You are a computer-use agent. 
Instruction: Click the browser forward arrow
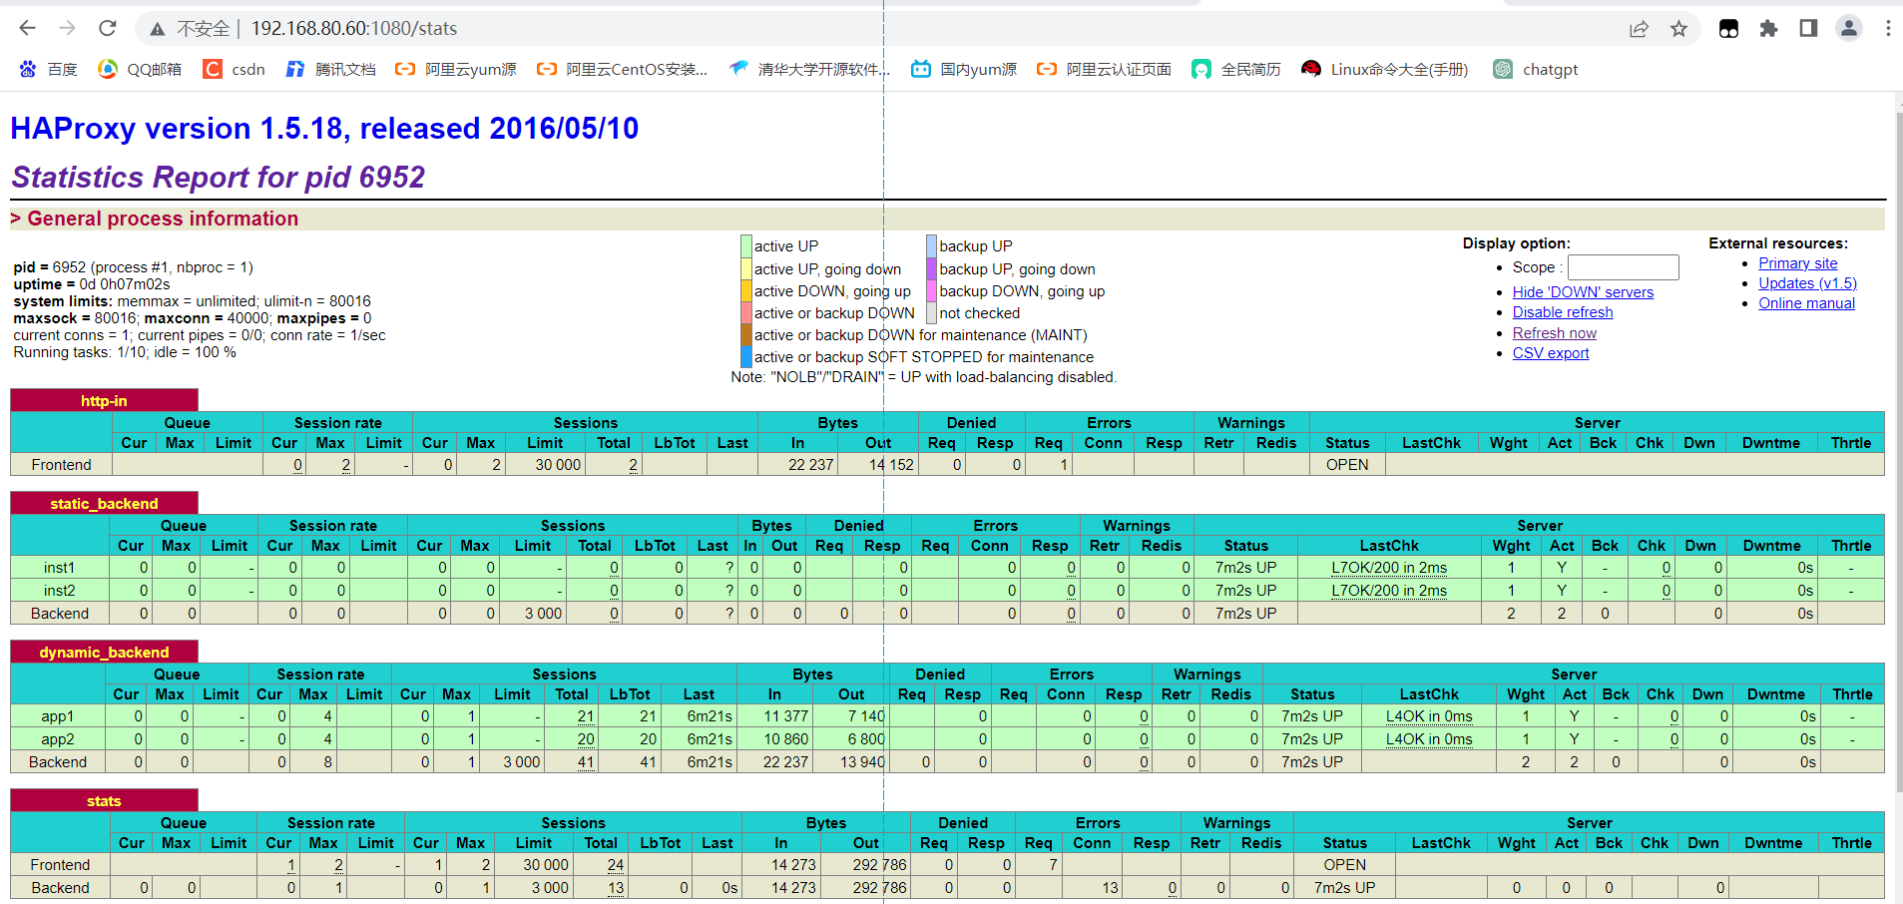[67, 28]
